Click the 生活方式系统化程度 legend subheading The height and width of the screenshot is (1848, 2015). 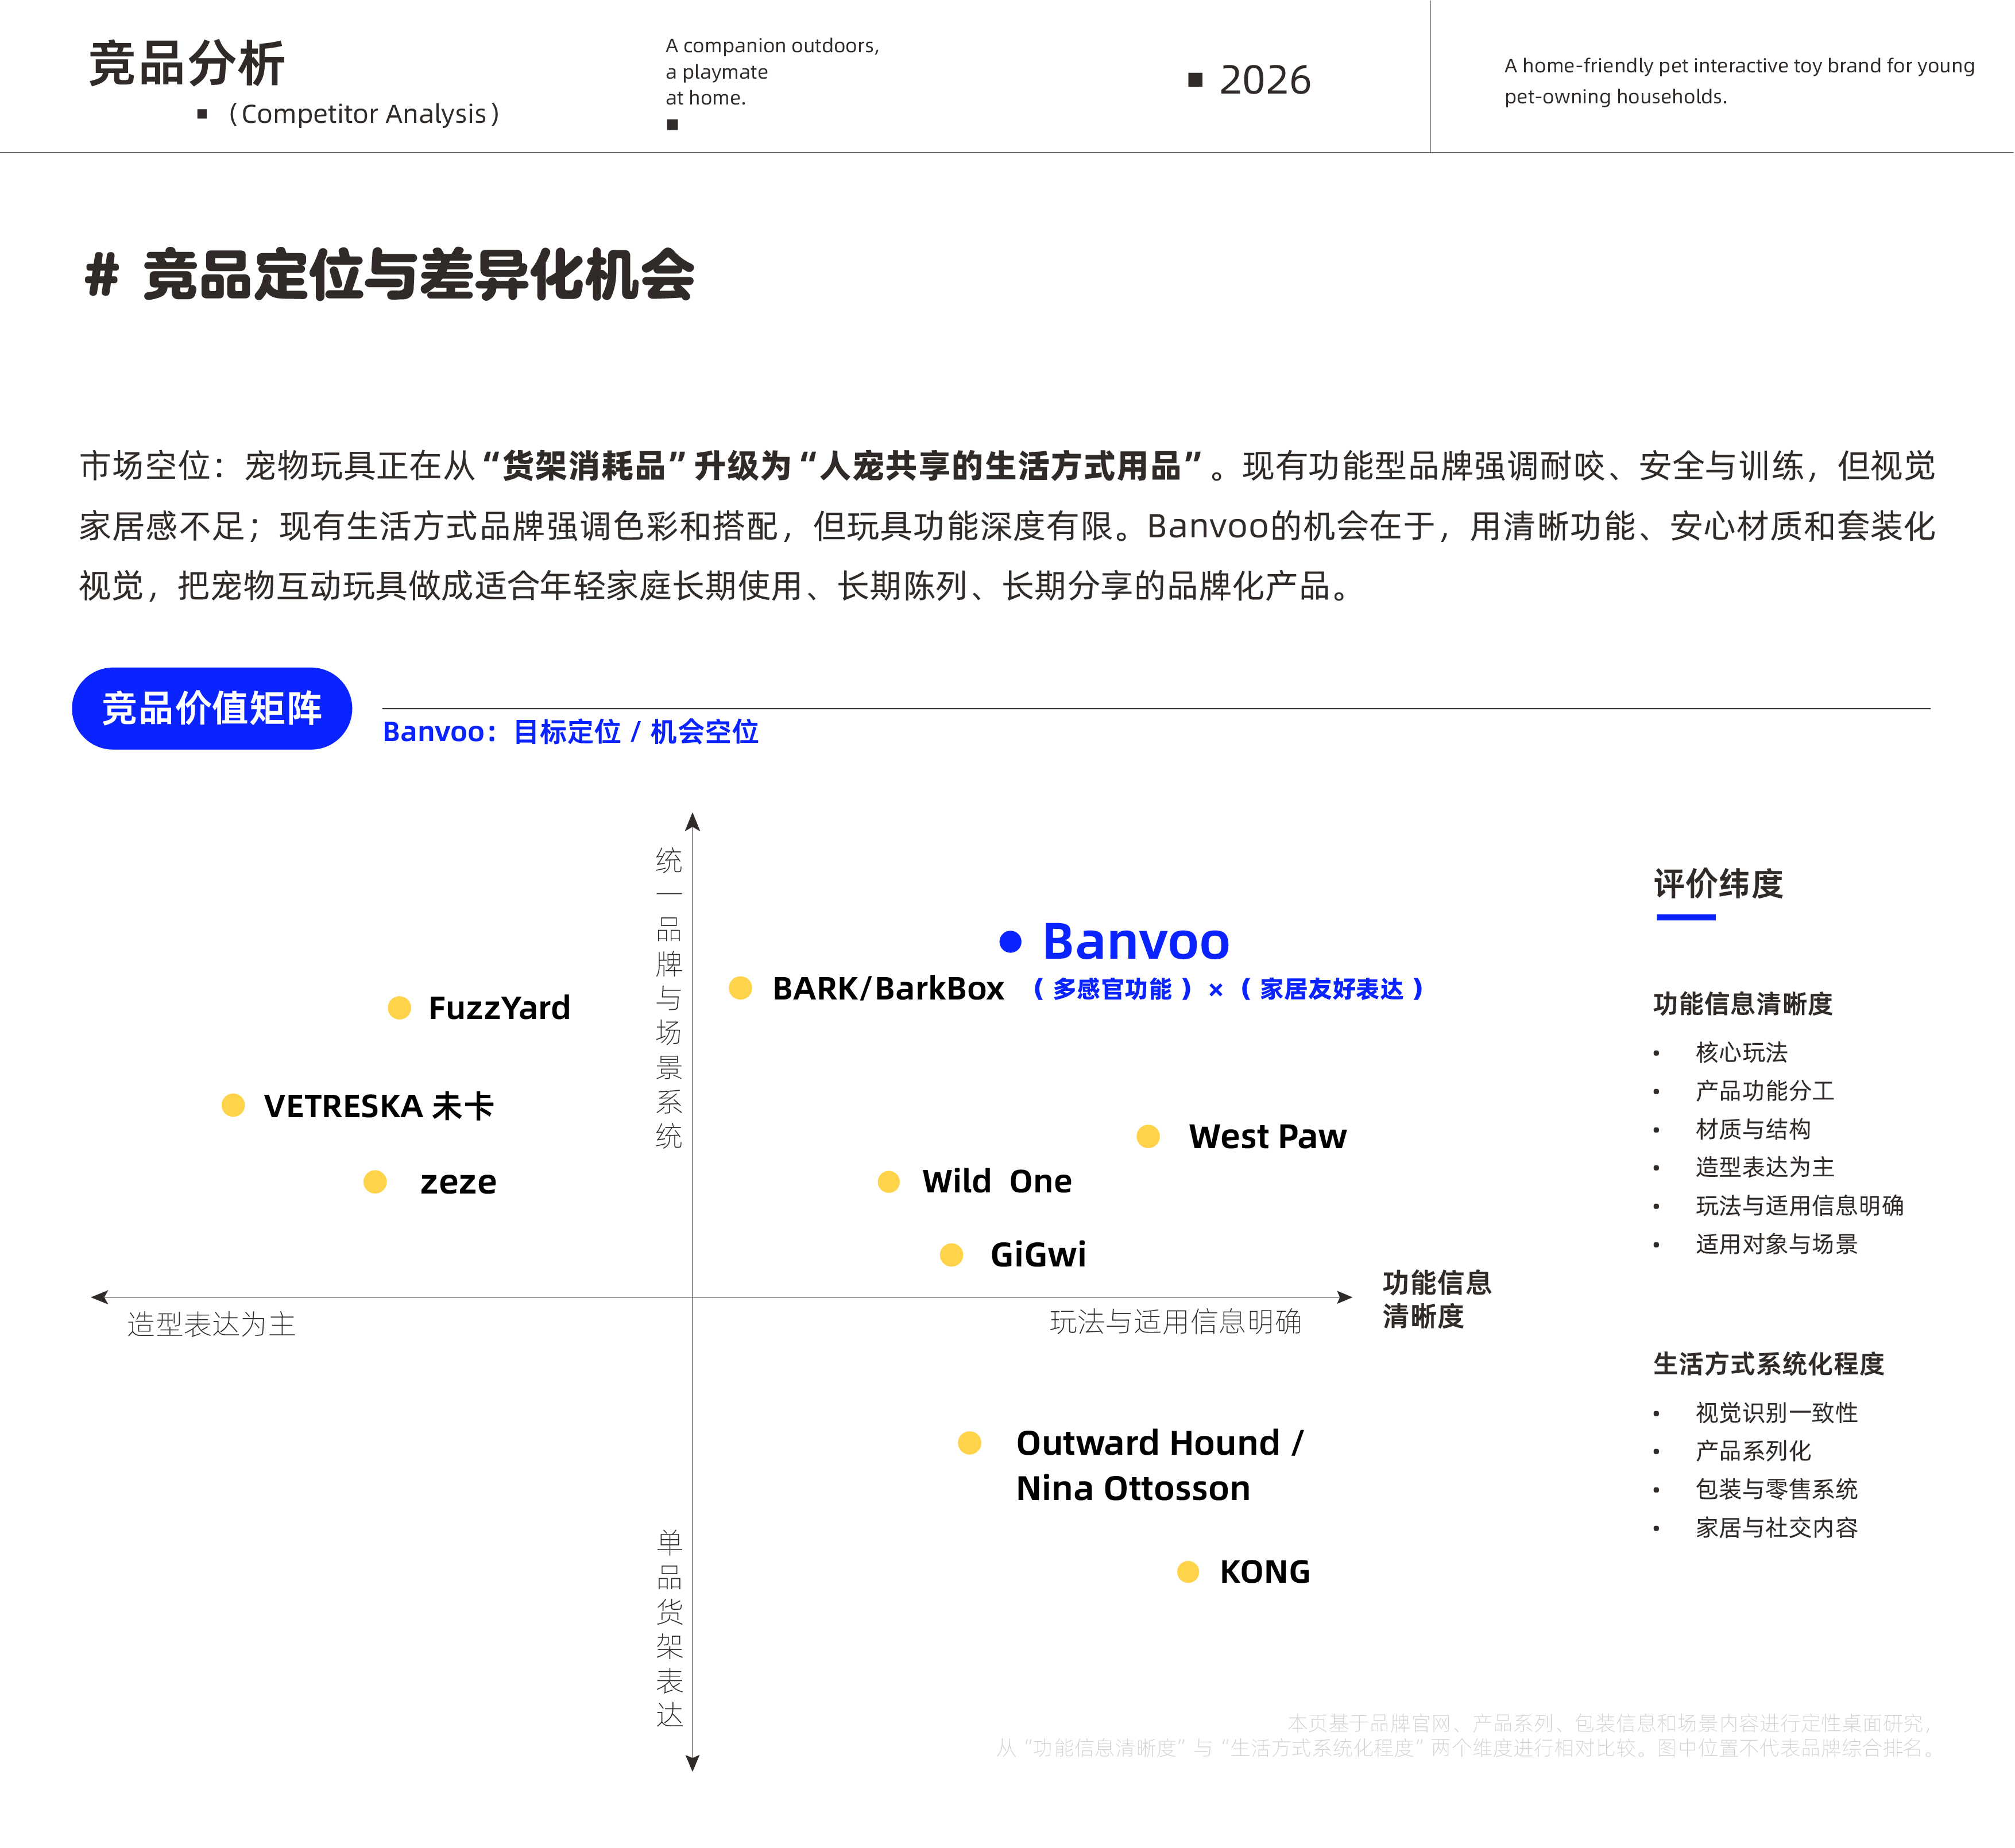1768,1364
